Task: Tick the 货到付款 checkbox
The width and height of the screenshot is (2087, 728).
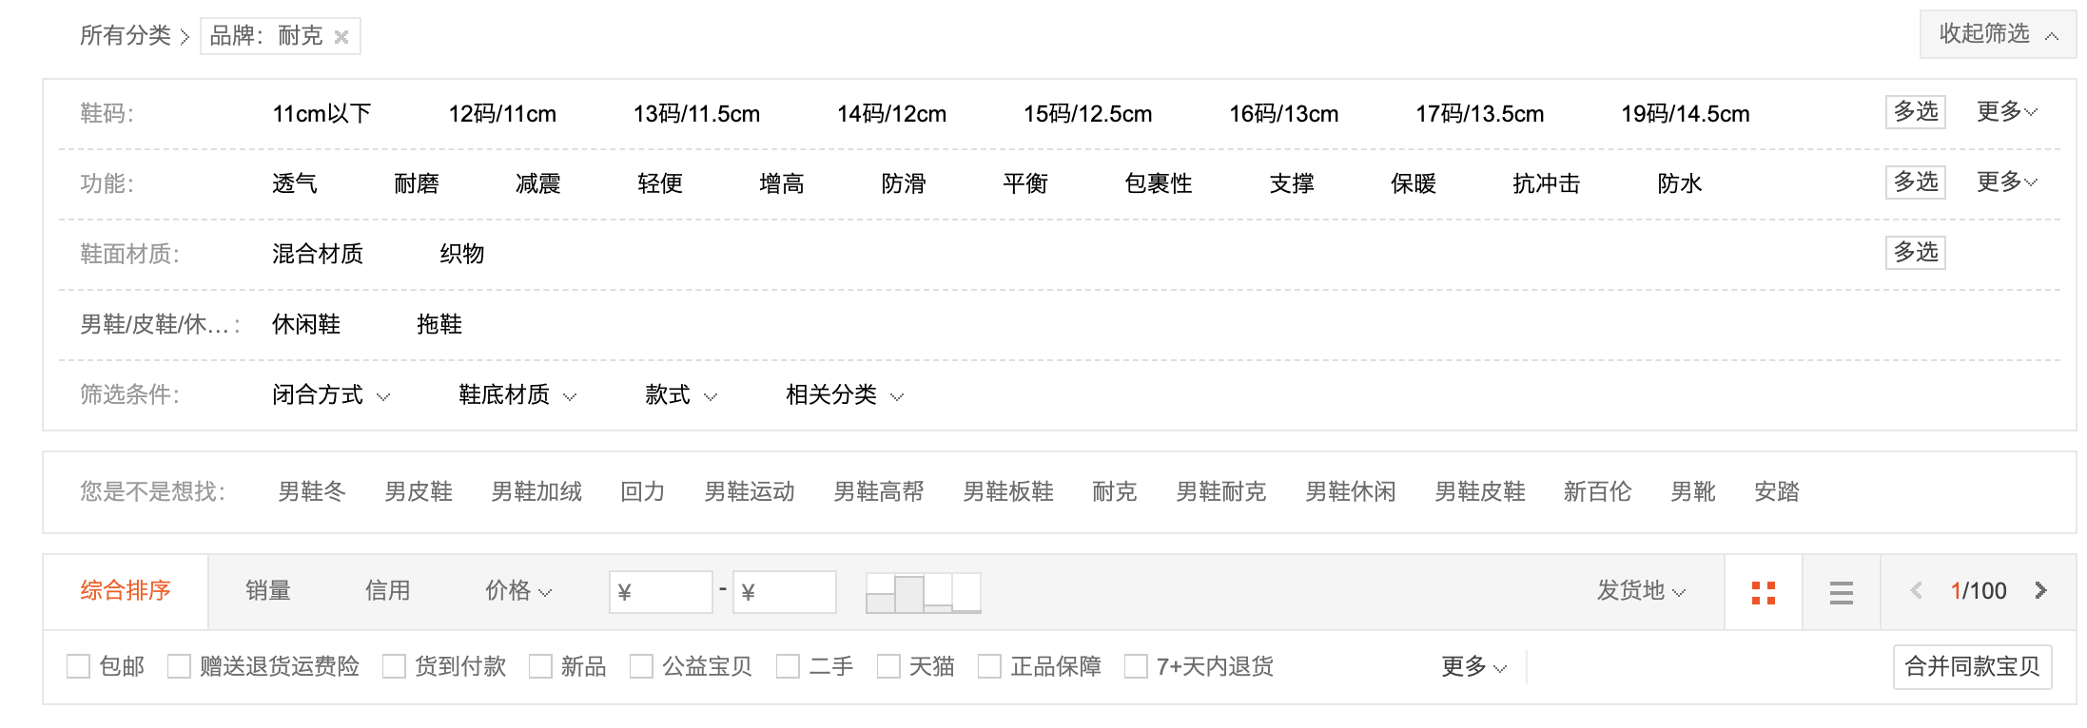Action: coord(394,666)
